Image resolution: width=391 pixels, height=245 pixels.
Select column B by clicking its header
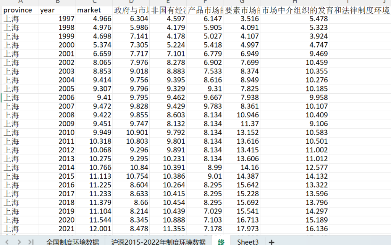pyautogui.click(x=57, y=3)
